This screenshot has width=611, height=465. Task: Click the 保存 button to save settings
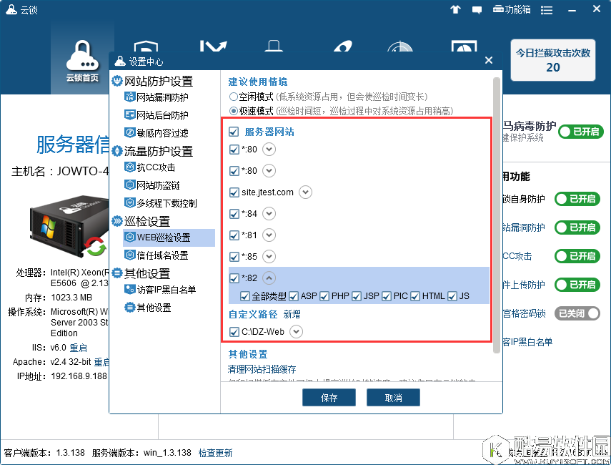click(329, 397)
